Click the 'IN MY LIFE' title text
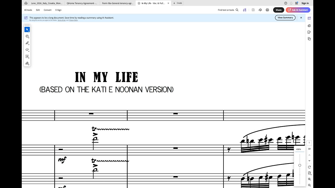The height and width of the screenshot is (188, 335). pos(107,77)
